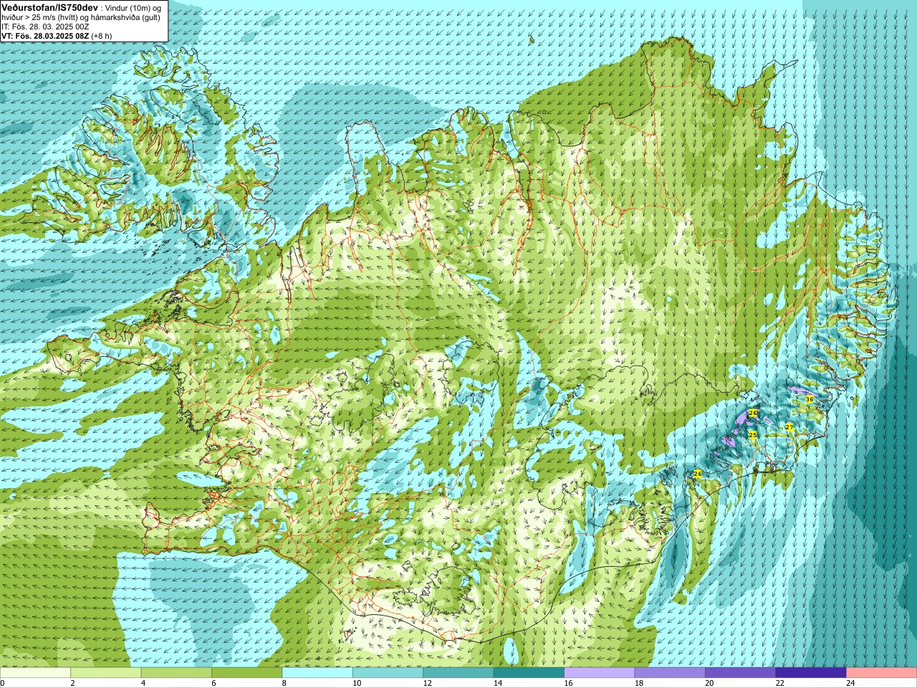Click the legend tick label '4'
This screenshot has height=688, width=917.
click(143, 683)
